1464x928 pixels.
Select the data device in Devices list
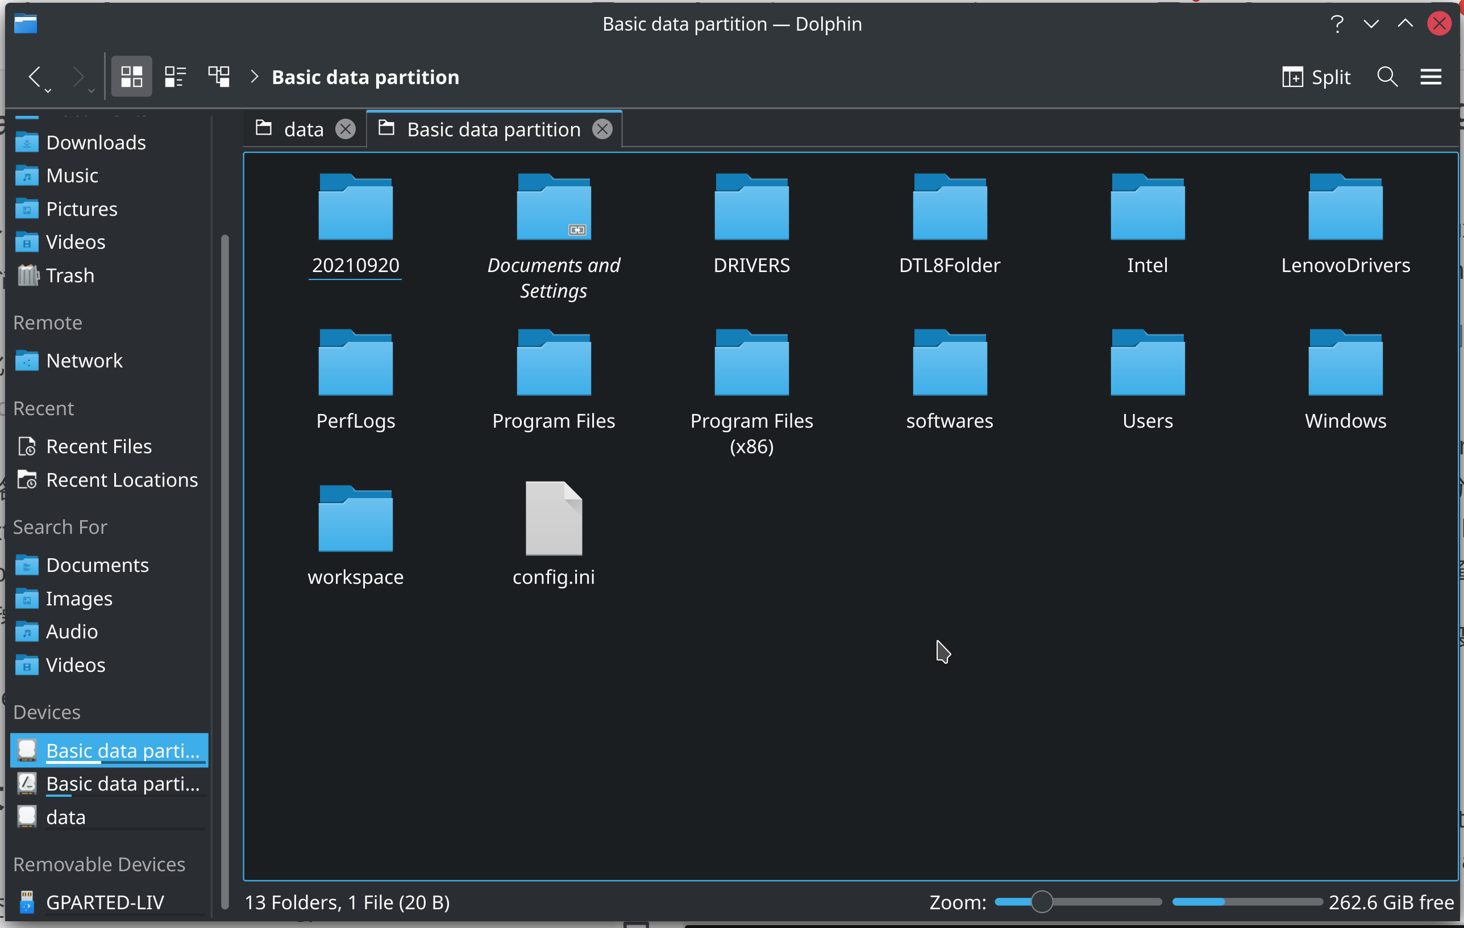(65, 816)
